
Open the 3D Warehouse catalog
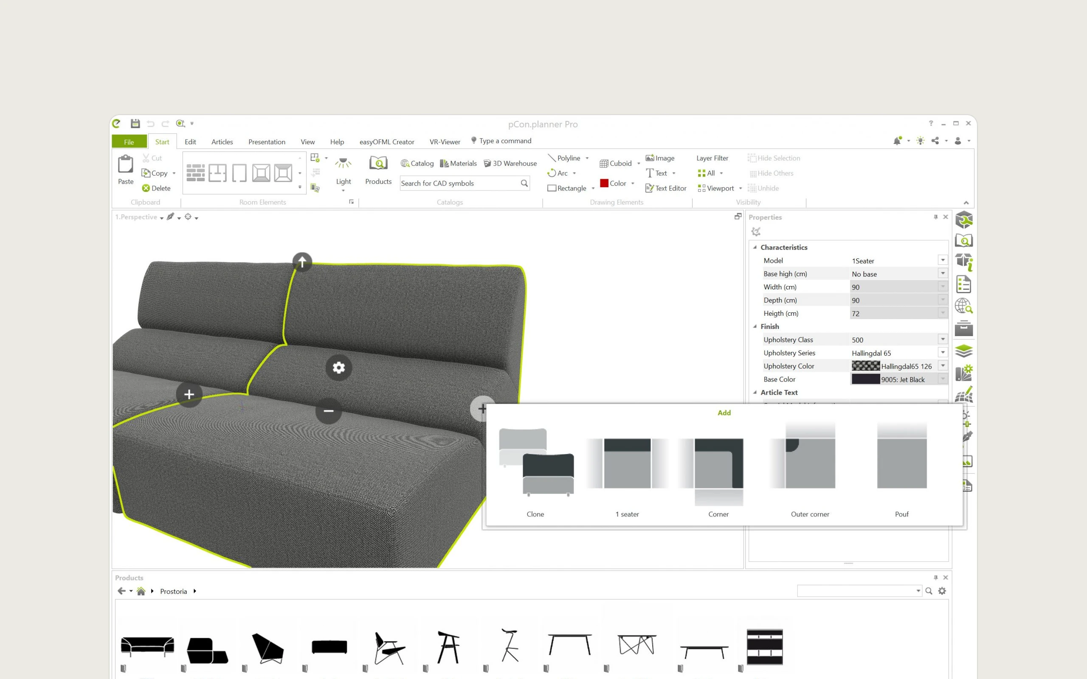point(510,163)
